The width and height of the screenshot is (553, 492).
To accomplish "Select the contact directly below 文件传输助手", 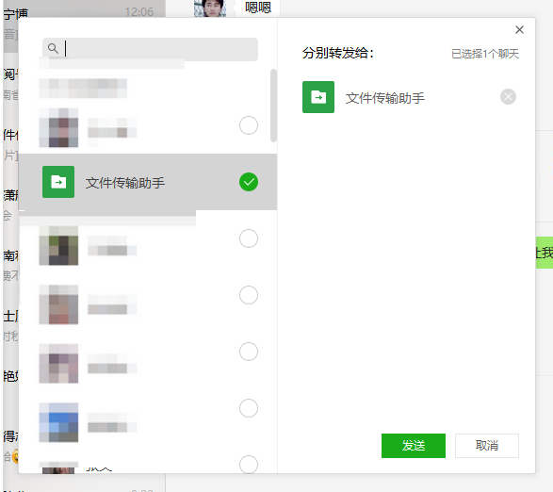I will click(249, 238).
